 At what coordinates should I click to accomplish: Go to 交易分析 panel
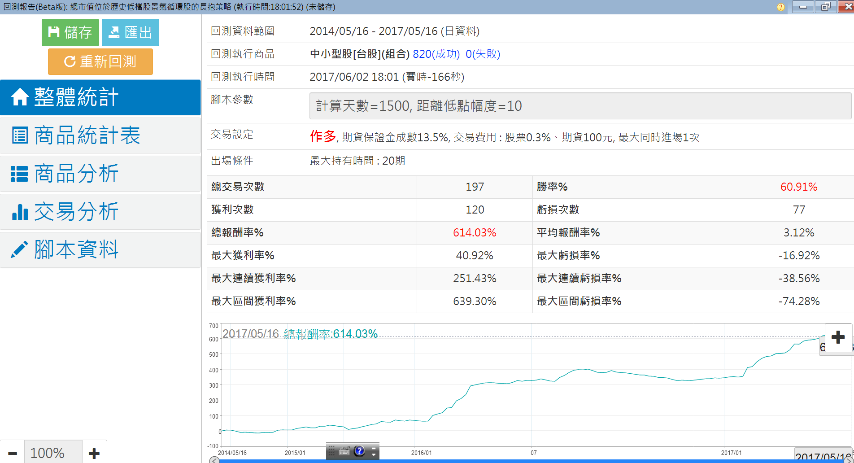100,211
